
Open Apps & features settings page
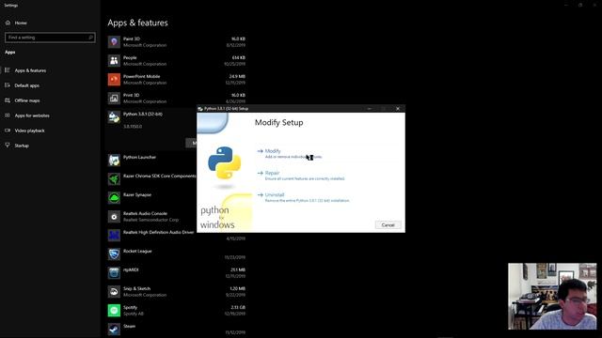click(x=30, y=70)
